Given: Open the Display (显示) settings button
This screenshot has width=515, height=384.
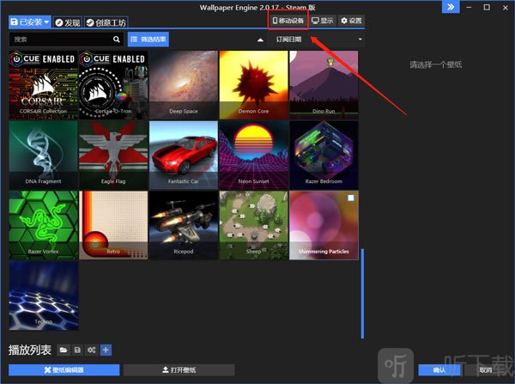Looking at the screenshot, I should [x=323, y=21].
